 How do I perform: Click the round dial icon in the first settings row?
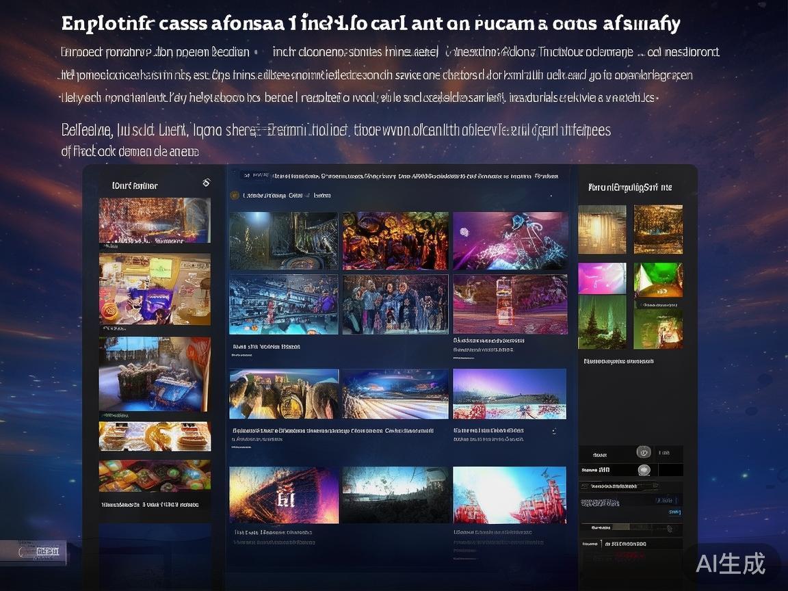click(x=643, y=452)
